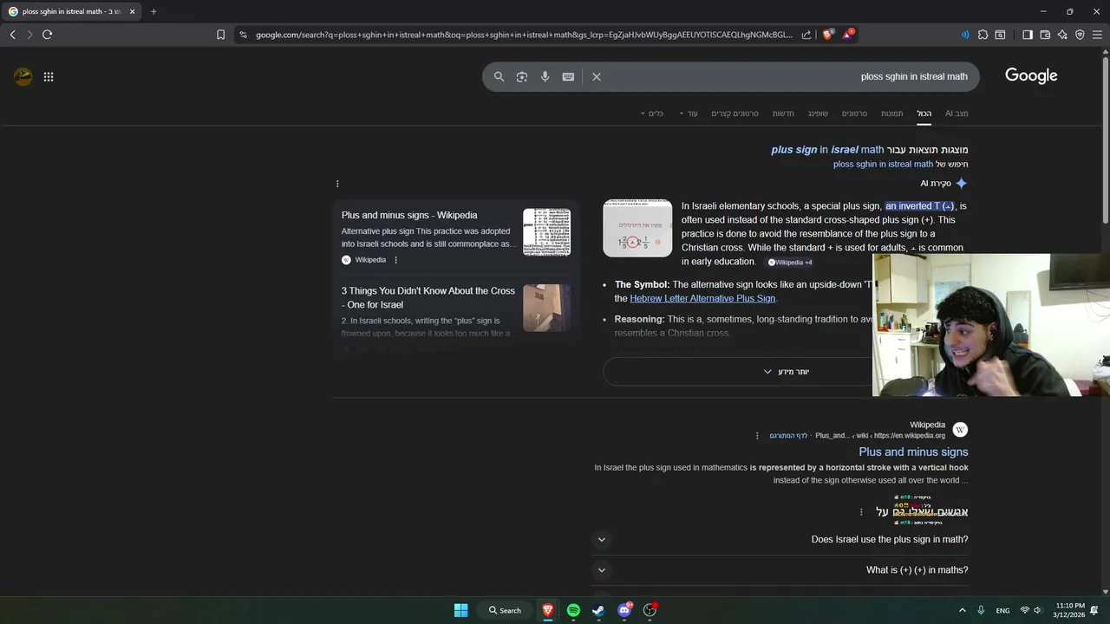Open Brave Rewards triangle icon
Image resolution: width=1110 pixels, height=624 pixels.
tap(848, 35)
